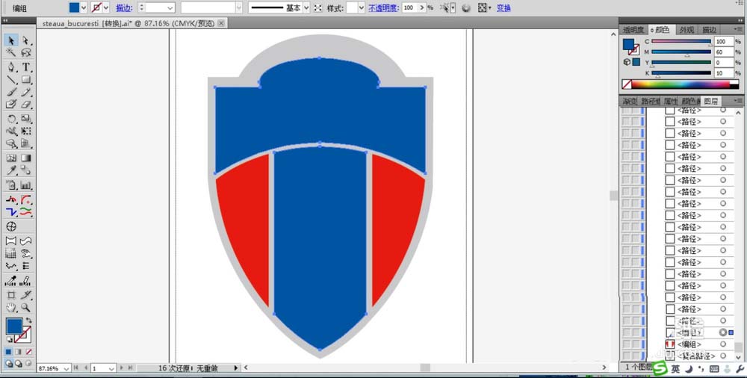Switch to the 图层 panel tab
Viewport: 747px width, 378px height.
click(x=711, y=101)
